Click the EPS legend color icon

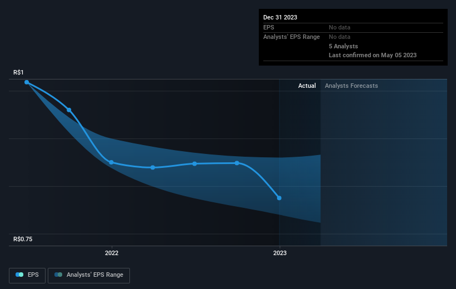[19, 275]
